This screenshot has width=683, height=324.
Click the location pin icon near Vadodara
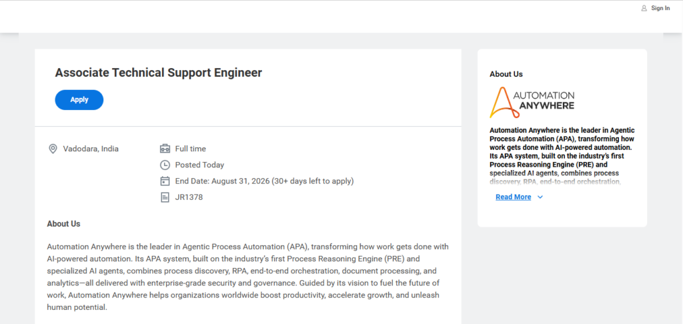coord(53,149)
